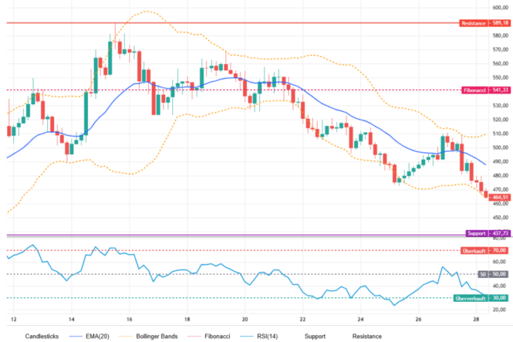Click the last red candlestick near 464

(x=486, y=194)
